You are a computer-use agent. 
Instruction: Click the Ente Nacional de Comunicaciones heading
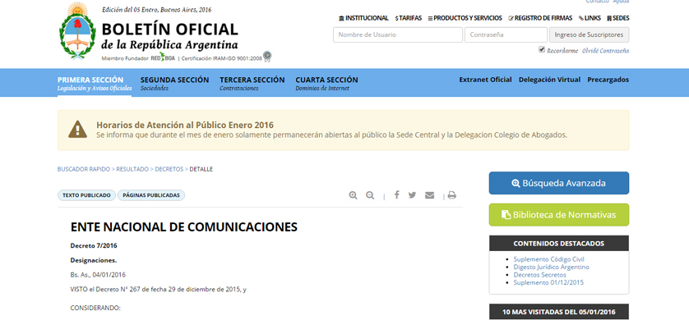183,227
